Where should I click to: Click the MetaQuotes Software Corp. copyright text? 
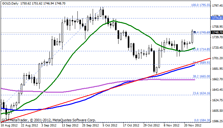pyautogui.click(x=76, y=120)
